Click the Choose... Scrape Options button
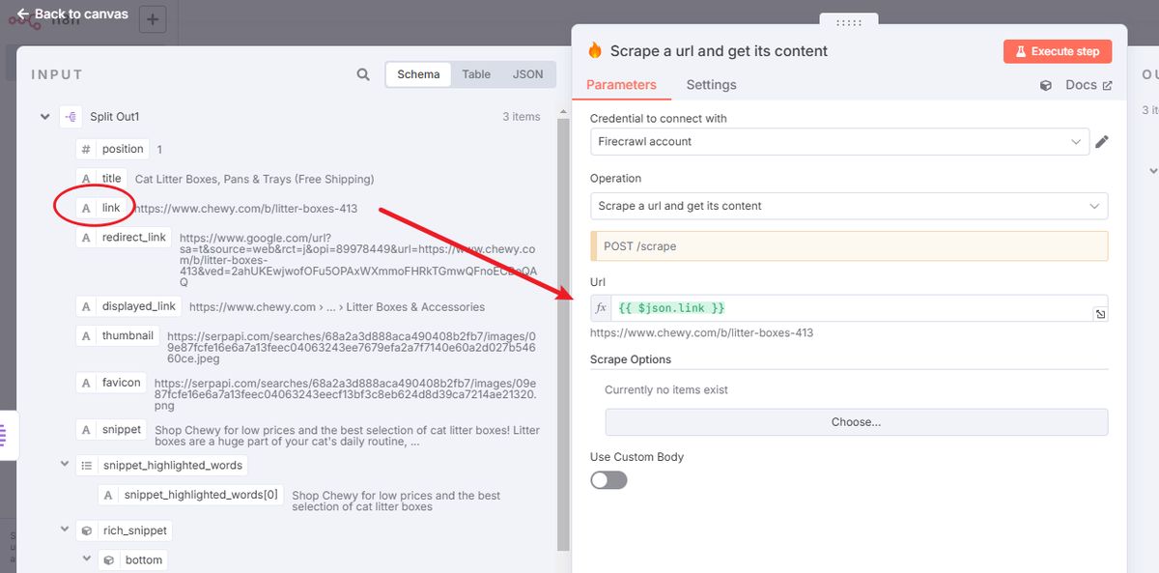The width and height of the screenshot is (1159, 573). point(856,422)
